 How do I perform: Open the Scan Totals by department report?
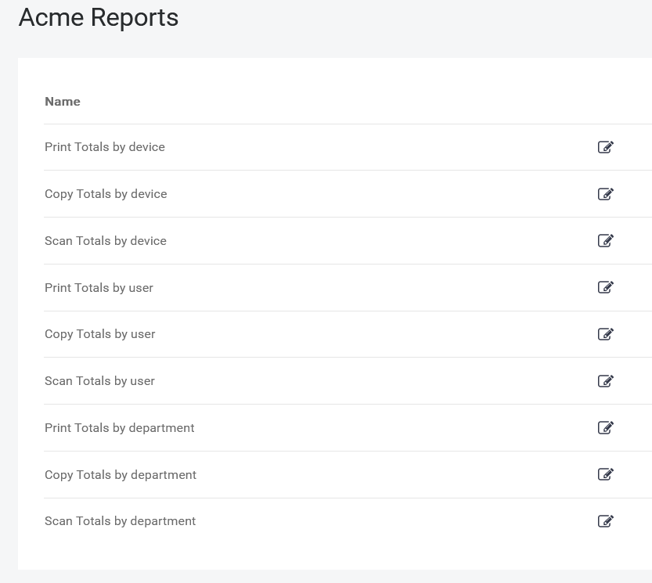coord(120,521)
